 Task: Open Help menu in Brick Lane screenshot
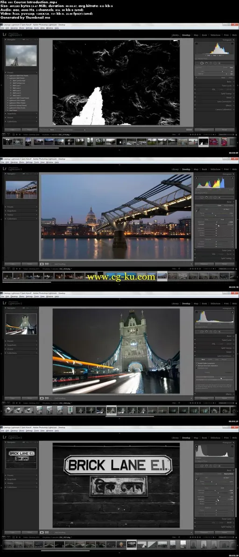(x=57, y=430)
